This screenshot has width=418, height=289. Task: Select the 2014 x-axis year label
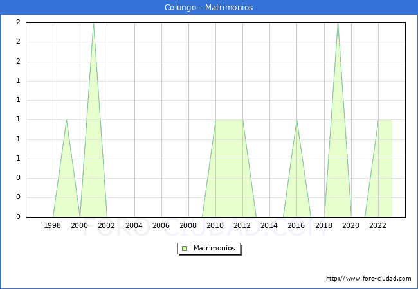pos(269,225)
